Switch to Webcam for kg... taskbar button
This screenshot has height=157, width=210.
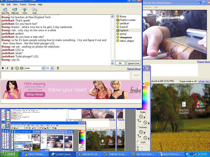tap(116, 154)
